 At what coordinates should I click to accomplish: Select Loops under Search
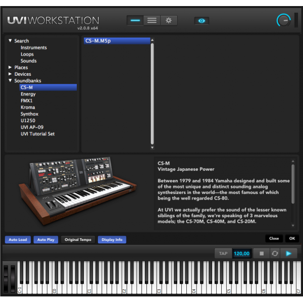click(x=27, y=55)
